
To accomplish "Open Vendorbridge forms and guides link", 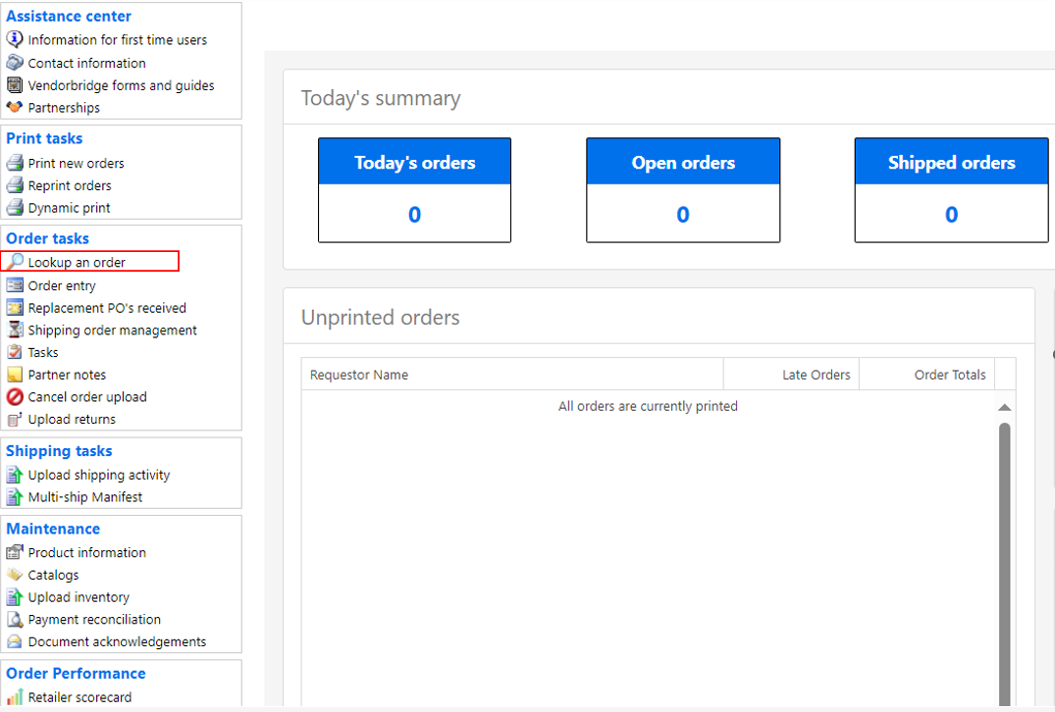I will (121, 85).
